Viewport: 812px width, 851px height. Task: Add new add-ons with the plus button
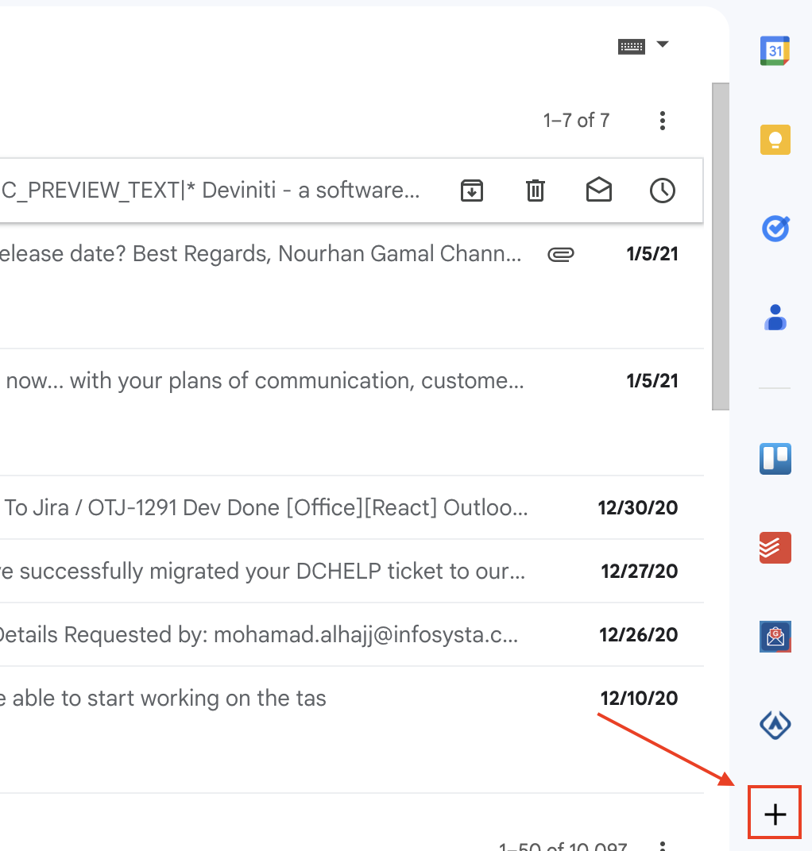coord(774,812)
